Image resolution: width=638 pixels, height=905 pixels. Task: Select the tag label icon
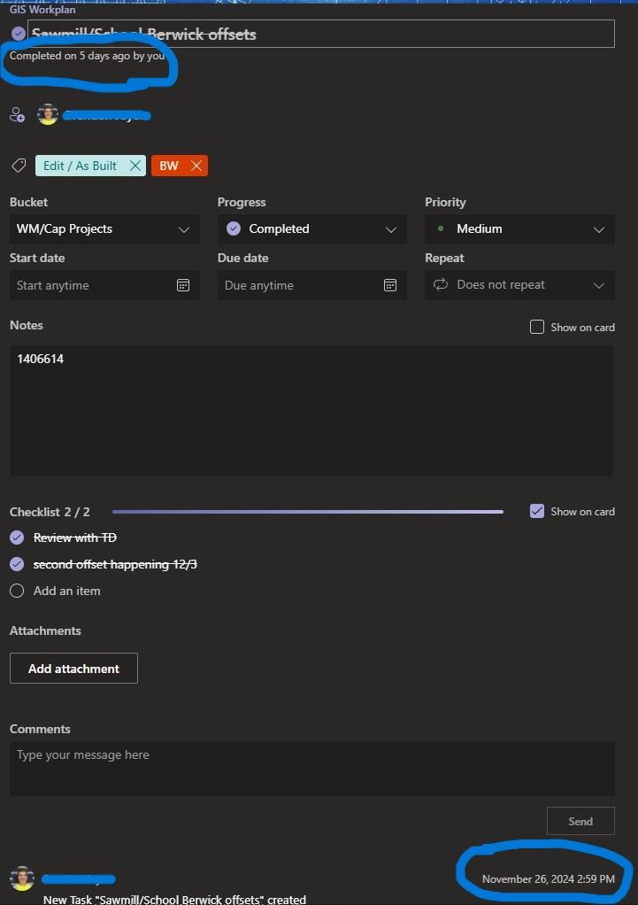[x=18, y=166]
